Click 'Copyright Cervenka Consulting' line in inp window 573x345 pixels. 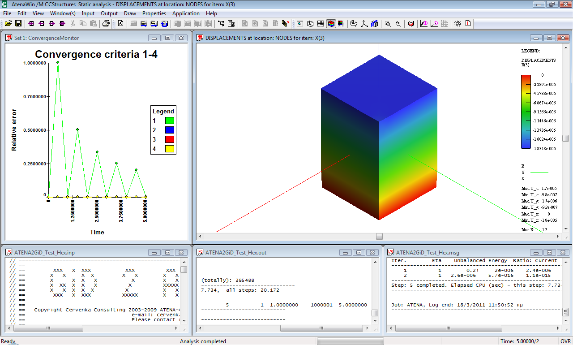tap(107, 310)
